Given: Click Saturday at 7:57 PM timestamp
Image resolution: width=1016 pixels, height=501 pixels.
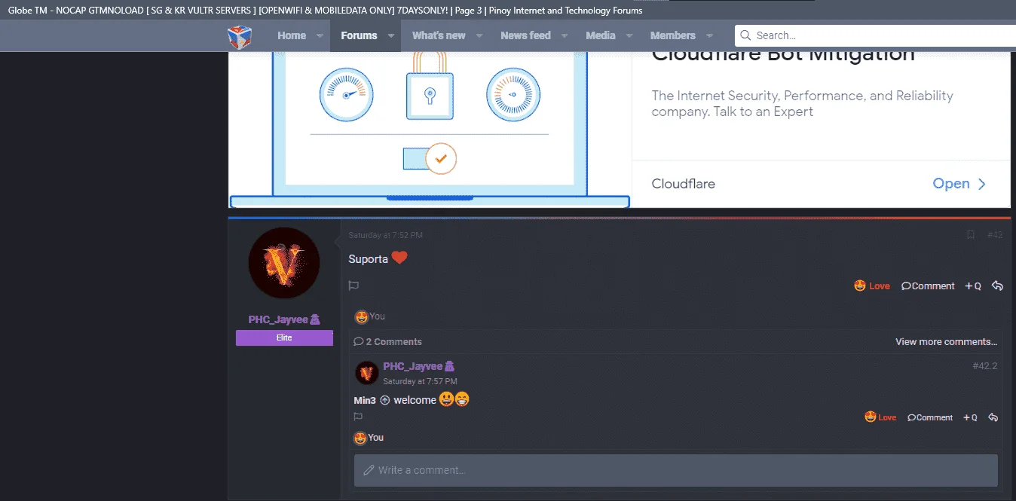Looking at the screenshot, I should 420,381.
